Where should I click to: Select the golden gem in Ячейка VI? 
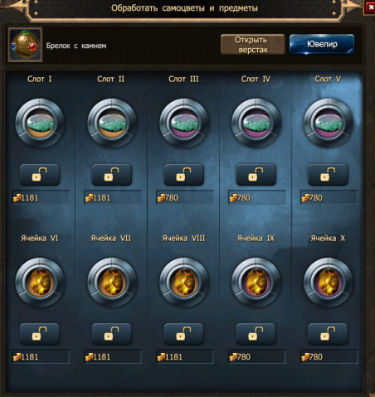40,283
